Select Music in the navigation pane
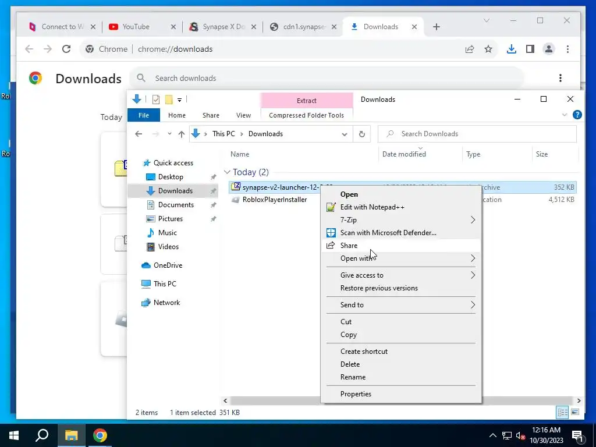 pos(167,233)
